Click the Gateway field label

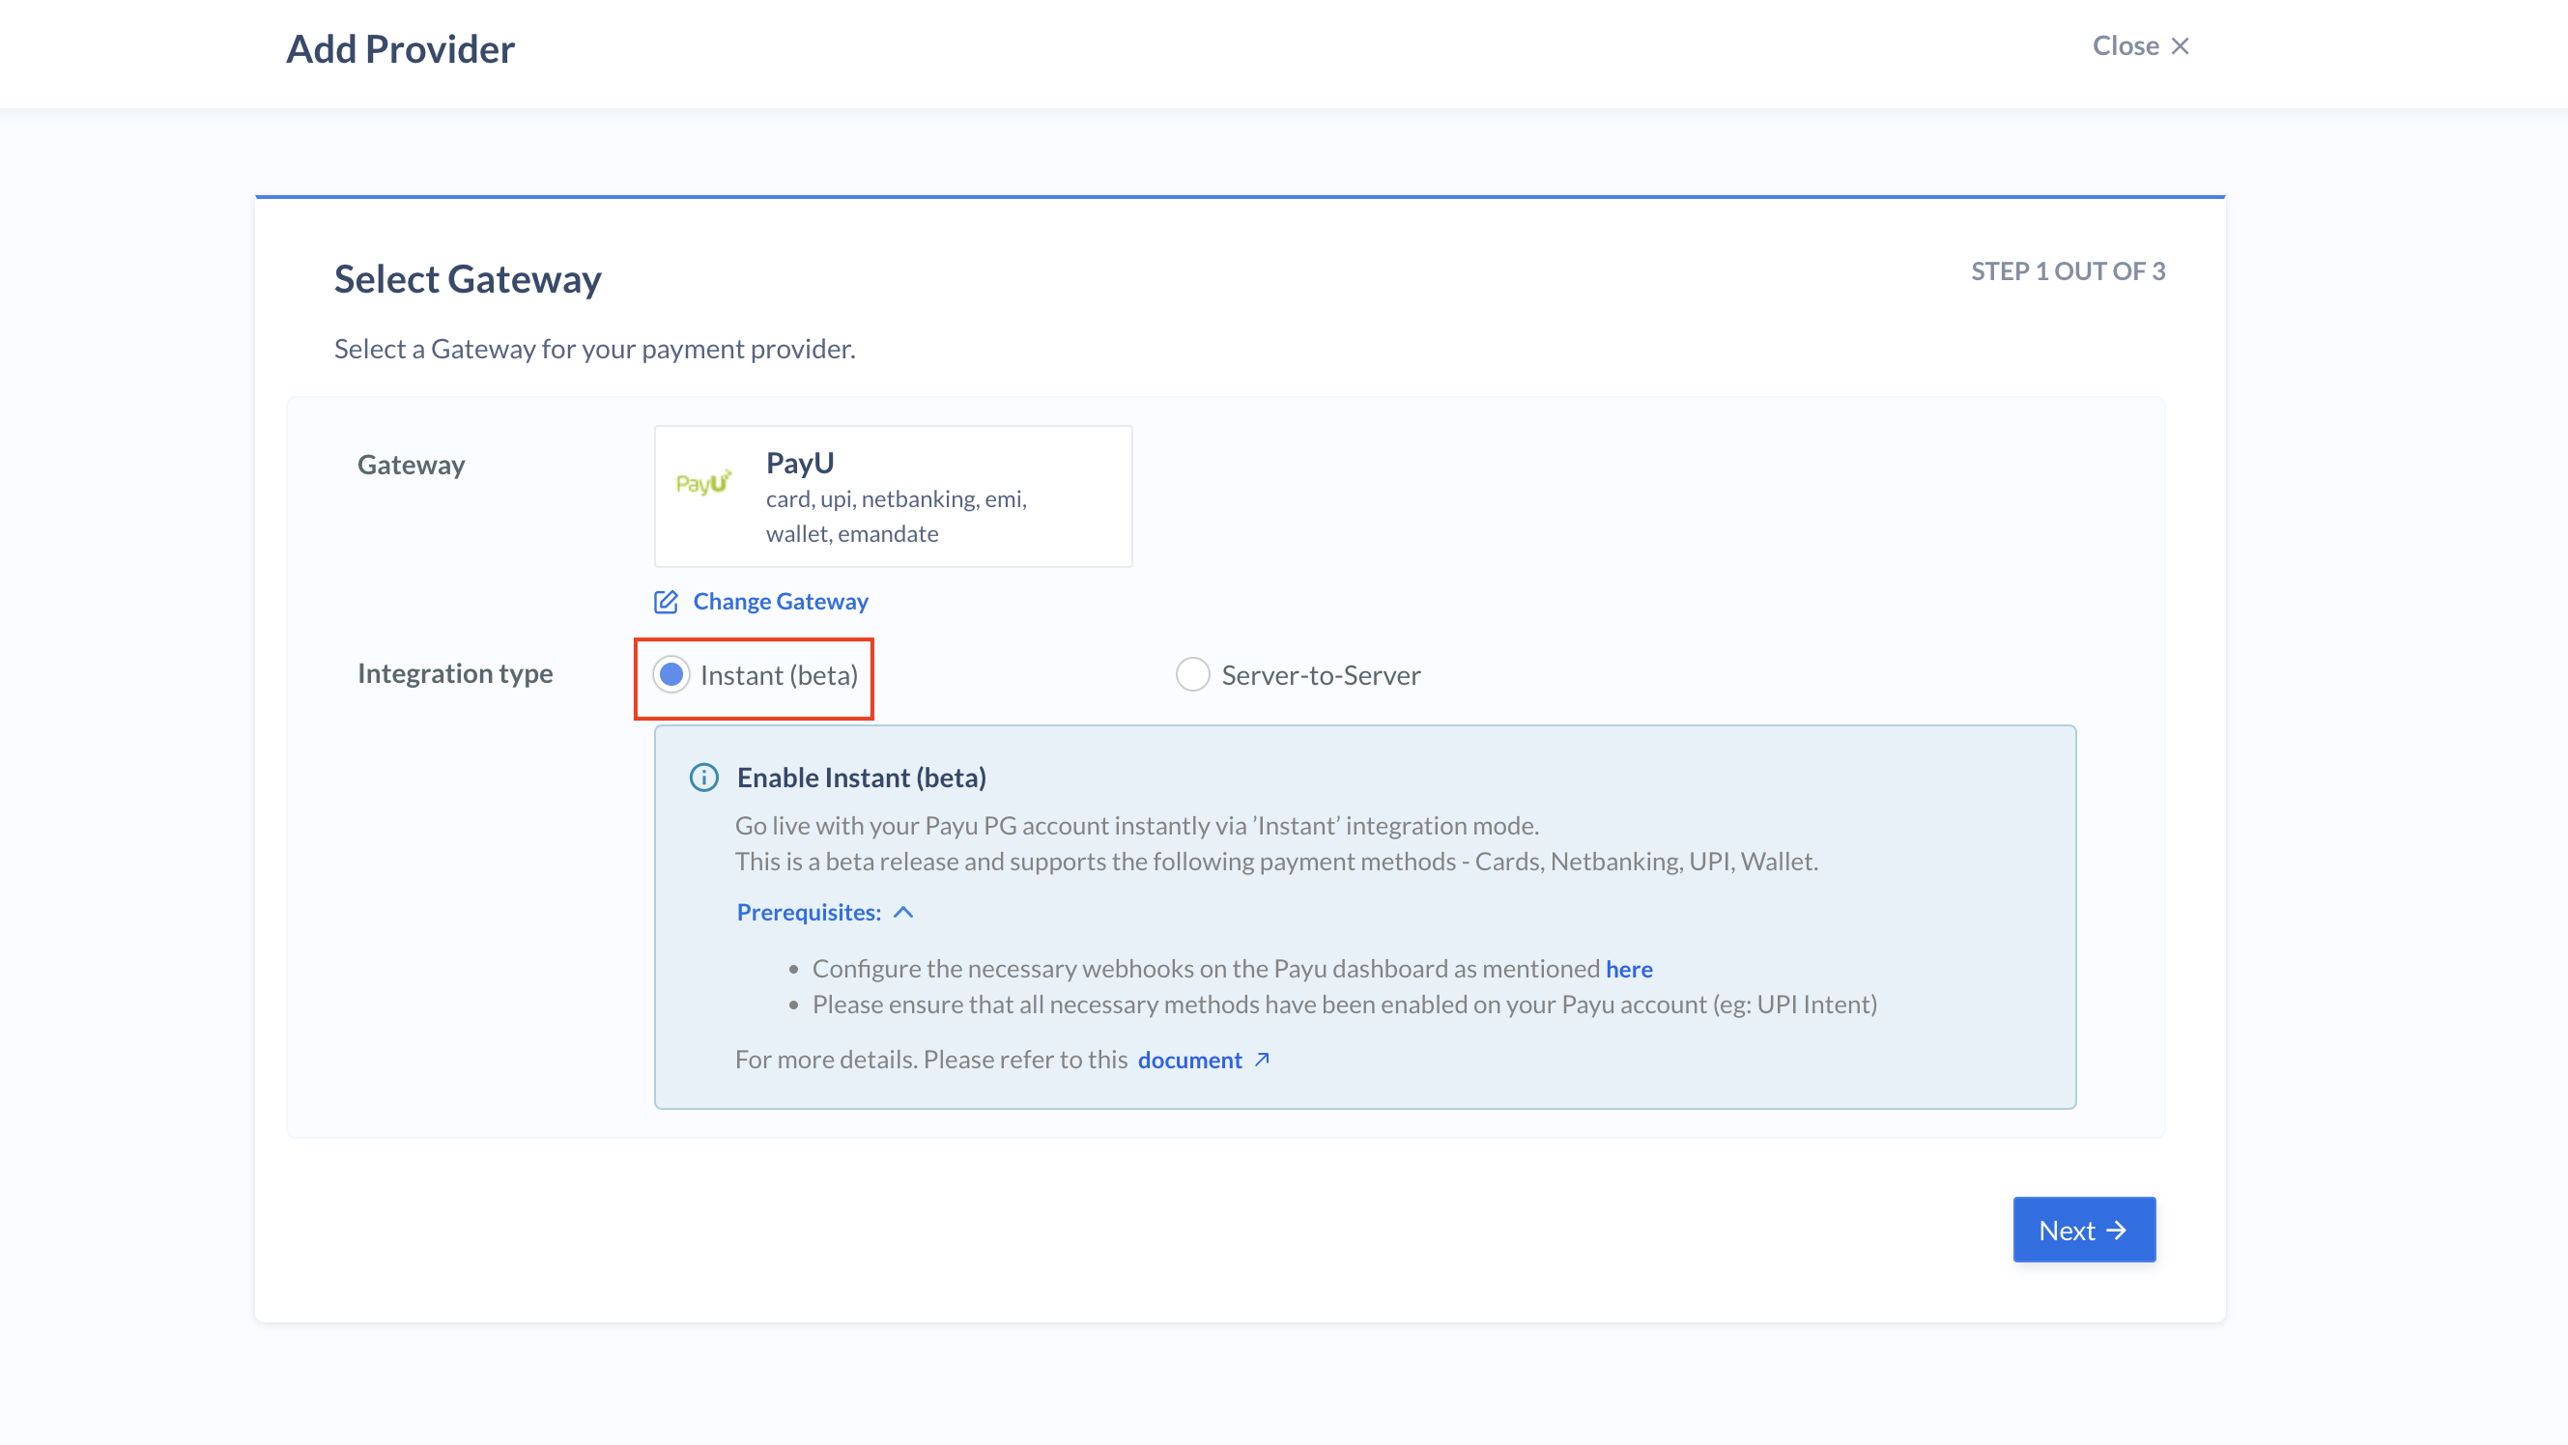[x=412, y=466]
